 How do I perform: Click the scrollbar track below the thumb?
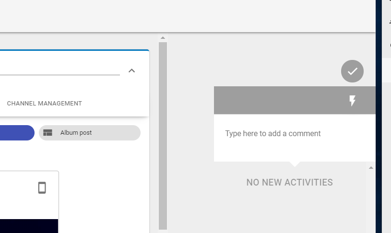point(163,231)
